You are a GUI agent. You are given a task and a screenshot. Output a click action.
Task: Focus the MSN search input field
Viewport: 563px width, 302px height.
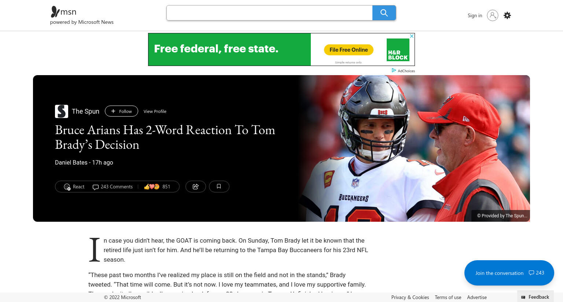[269, 13]
